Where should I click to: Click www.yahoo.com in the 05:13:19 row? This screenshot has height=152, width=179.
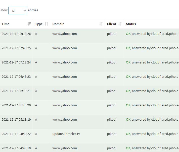point(65,120)
